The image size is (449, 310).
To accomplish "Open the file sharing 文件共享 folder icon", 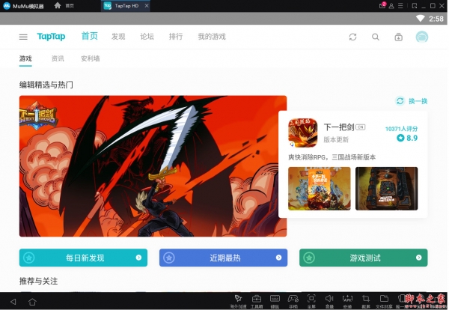I will pyautogui.click(x=384, y=299).
